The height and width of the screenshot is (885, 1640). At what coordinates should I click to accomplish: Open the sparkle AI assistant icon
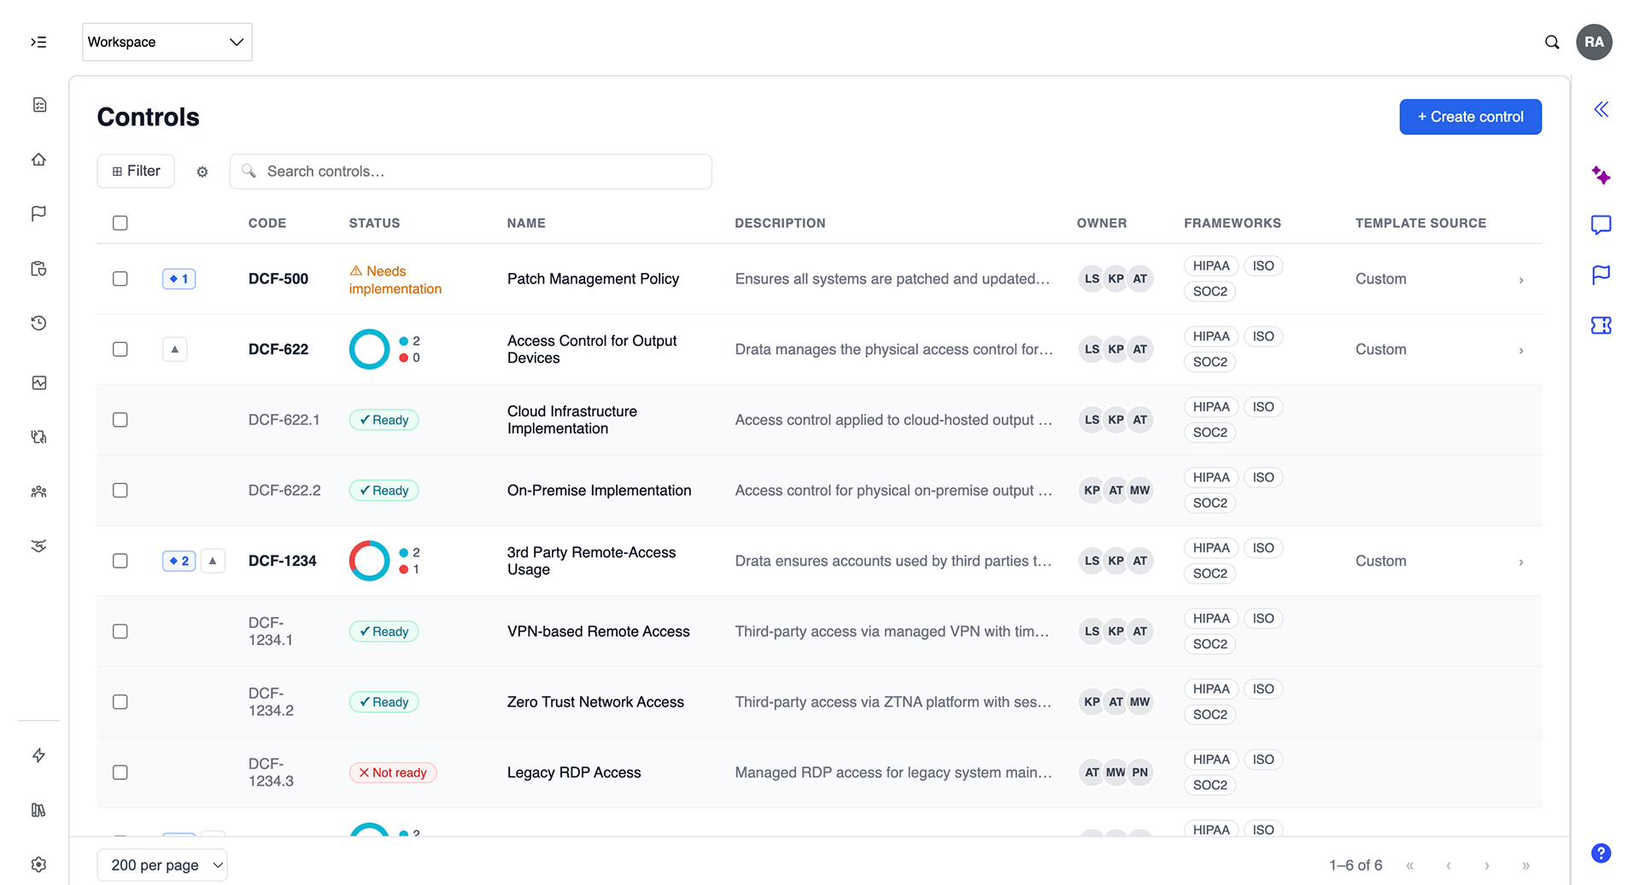1601,175
